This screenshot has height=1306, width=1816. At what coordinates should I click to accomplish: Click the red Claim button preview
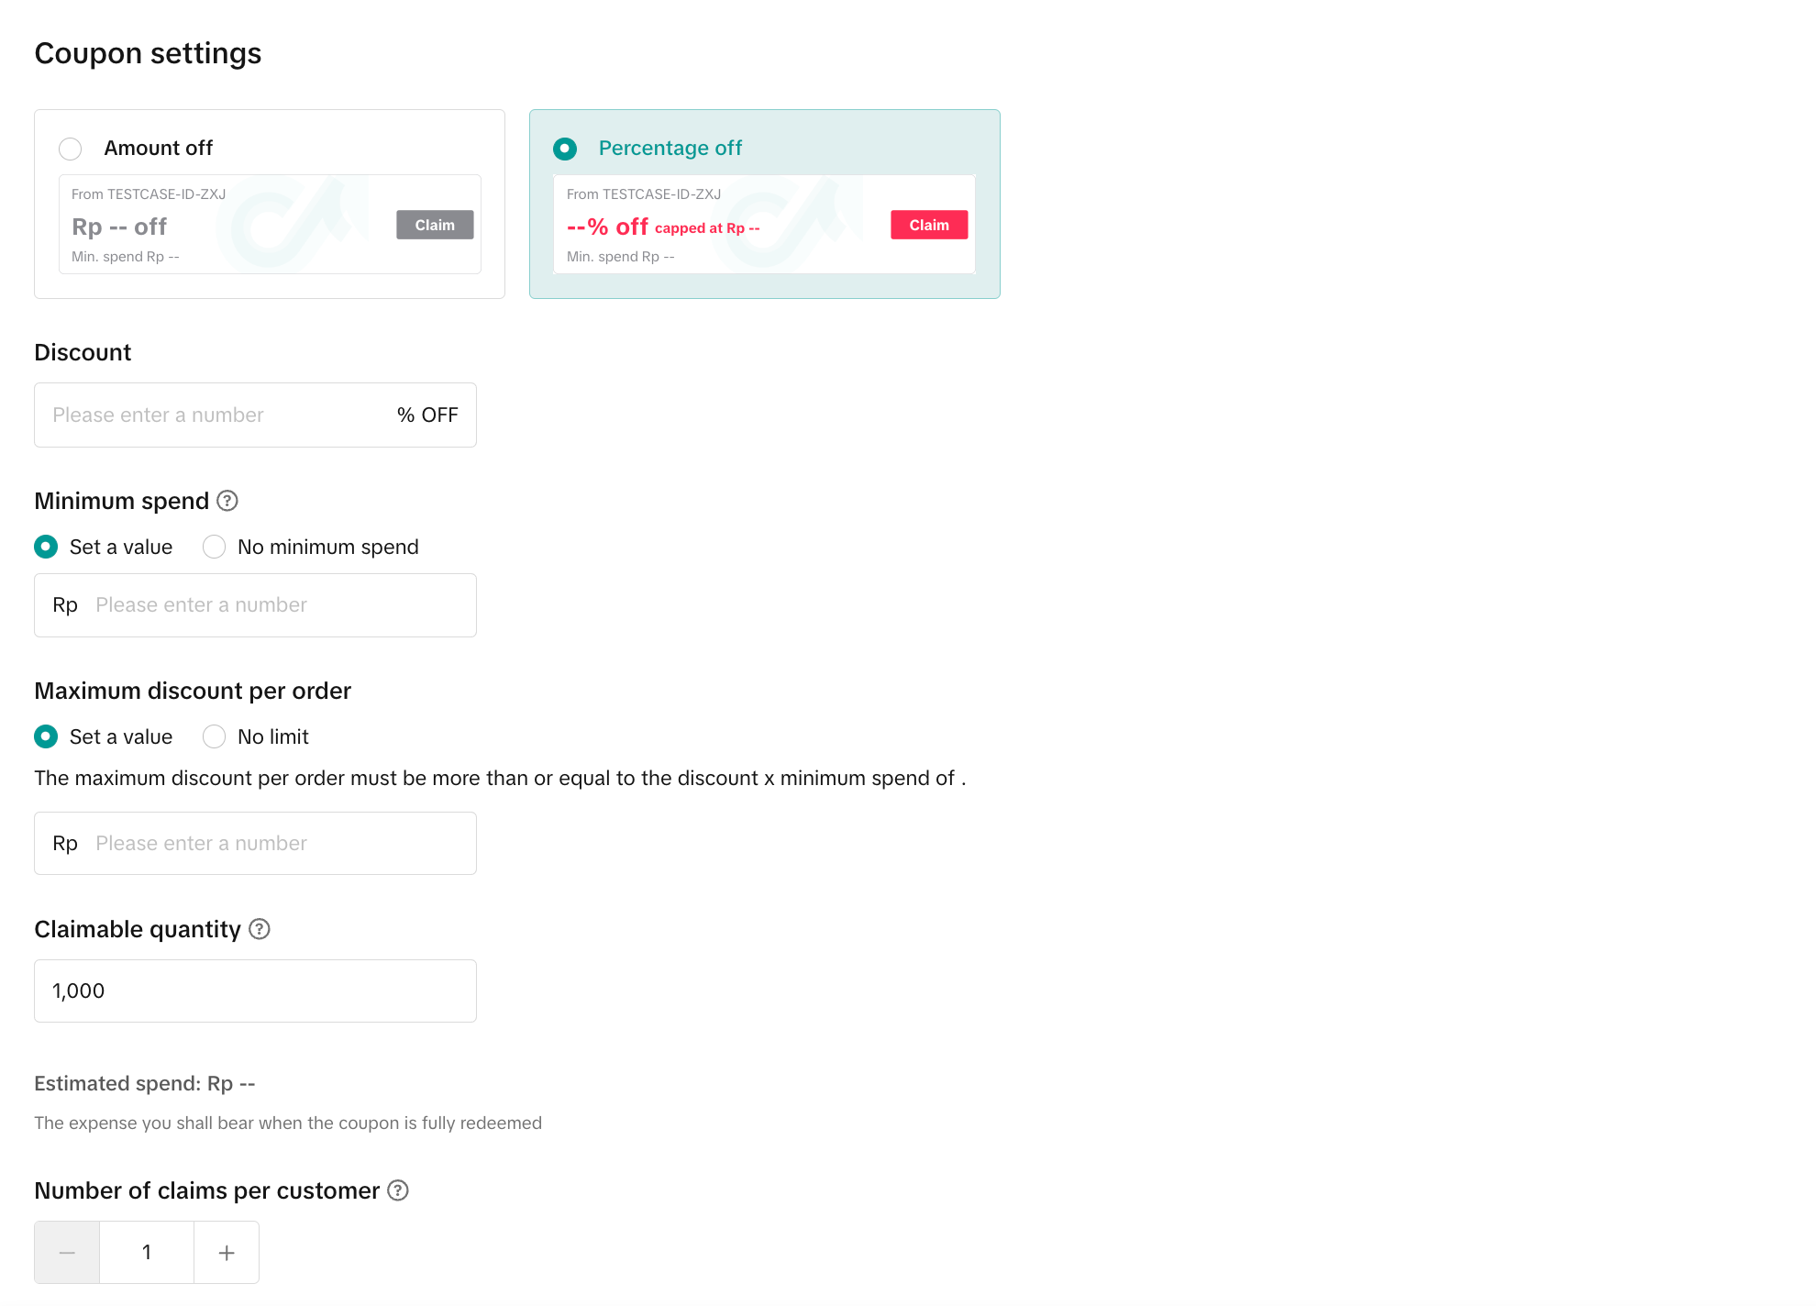[928, 226]
